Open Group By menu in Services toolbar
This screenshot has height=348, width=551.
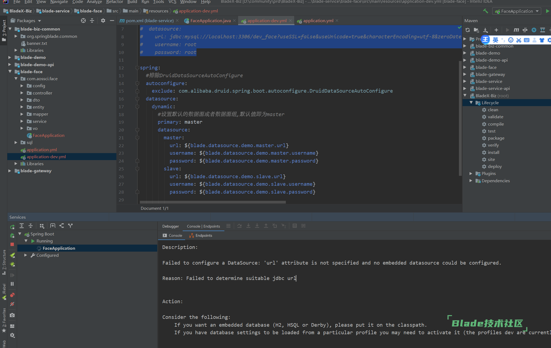42,226
